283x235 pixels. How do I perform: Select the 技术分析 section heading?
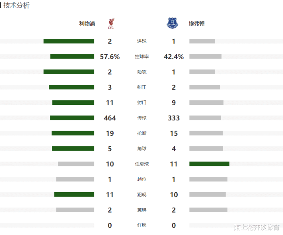click(x=16, y=5)
